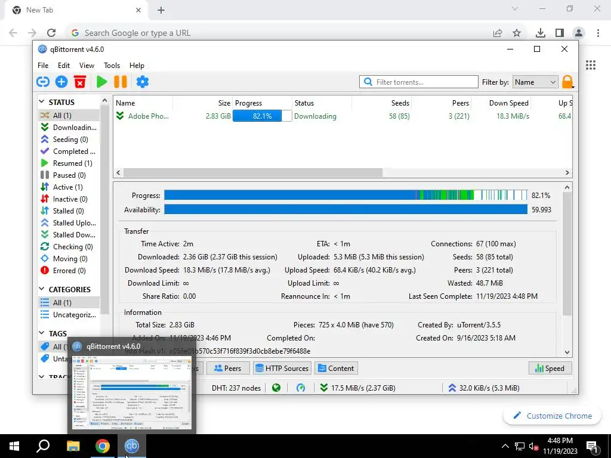Sort by the Seeds column header

click(382, 103)
